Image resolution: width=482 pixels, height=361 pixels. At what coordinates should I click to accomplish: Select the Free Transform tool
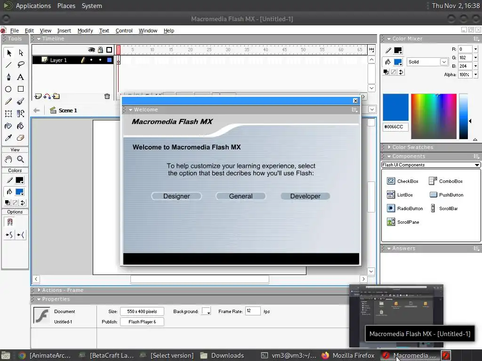8,114
